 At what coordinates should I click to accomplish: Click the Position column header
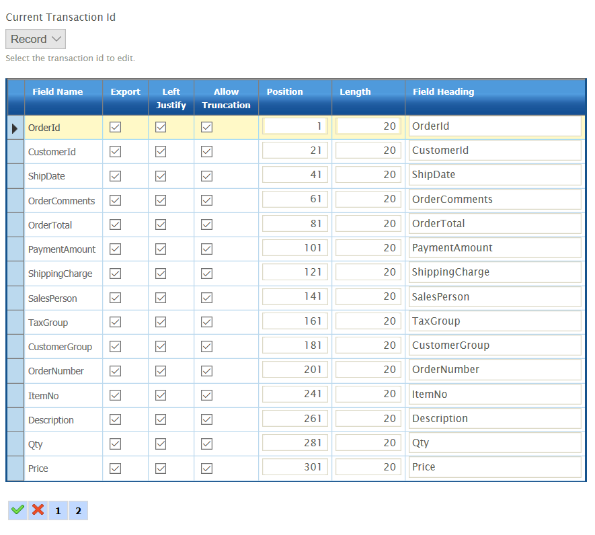pos(285,92)
